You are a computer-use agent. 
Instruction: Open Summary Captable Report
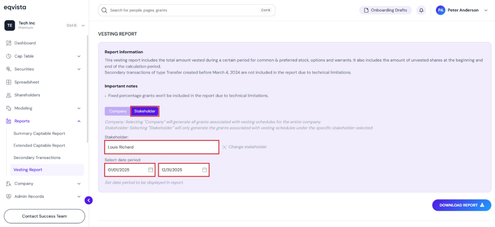click(40, 134)
